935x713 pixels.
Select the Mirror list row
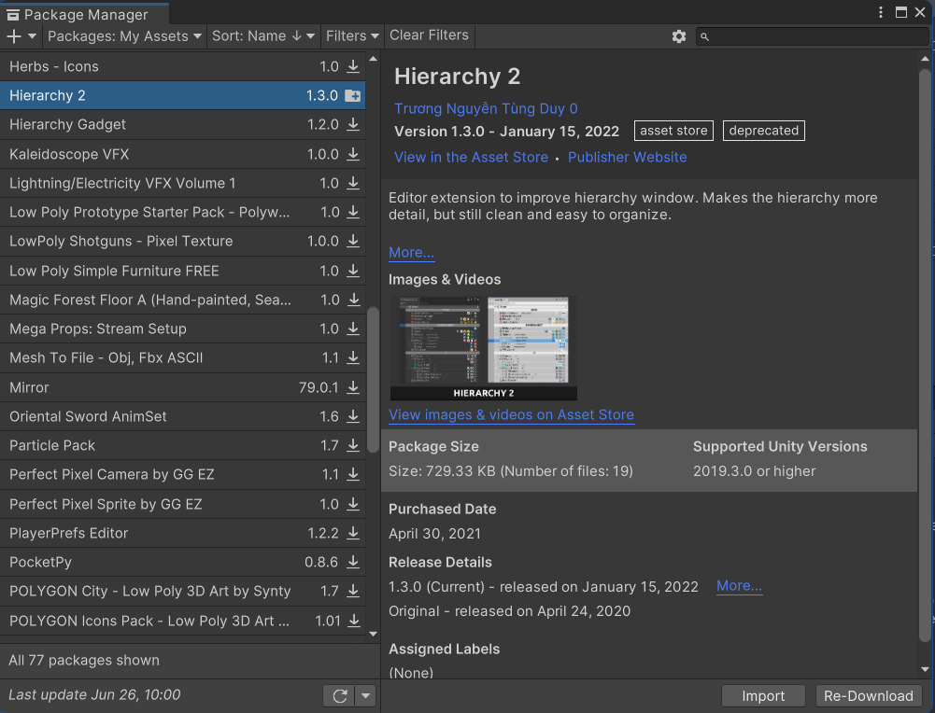click(182, 387)
